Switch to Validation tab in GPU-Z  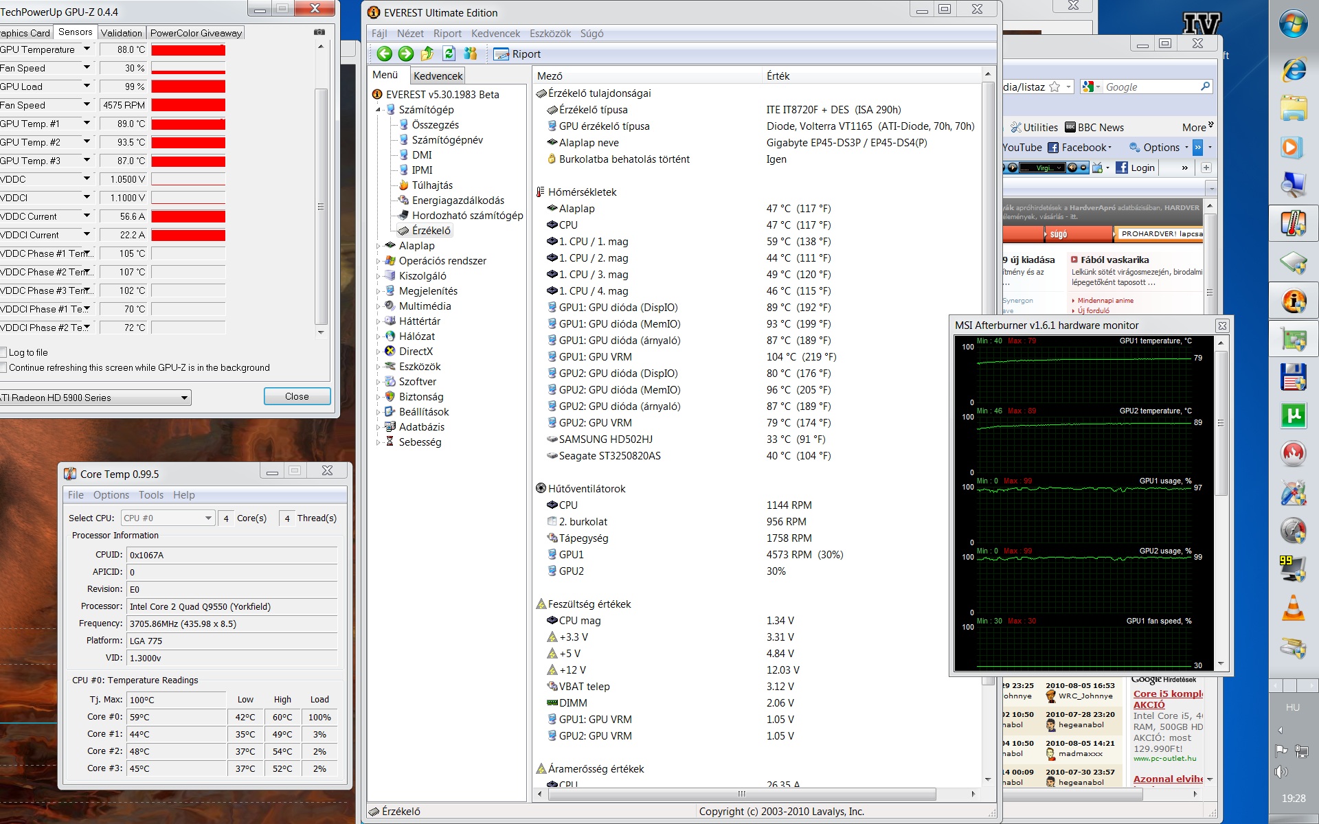point(121,33)
